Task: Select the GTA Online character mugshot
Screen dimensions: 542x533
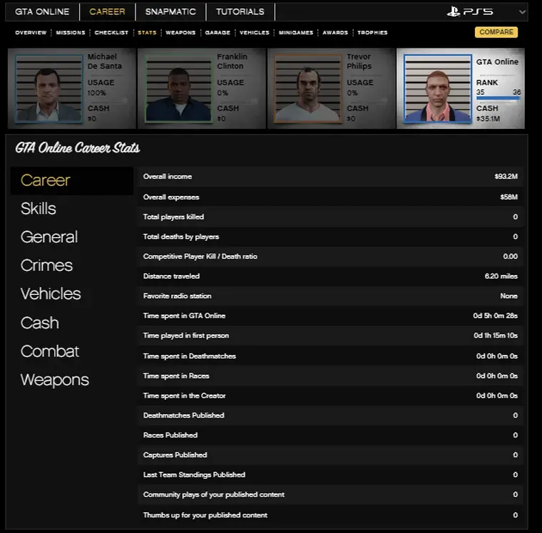Action: click(438, 88)
